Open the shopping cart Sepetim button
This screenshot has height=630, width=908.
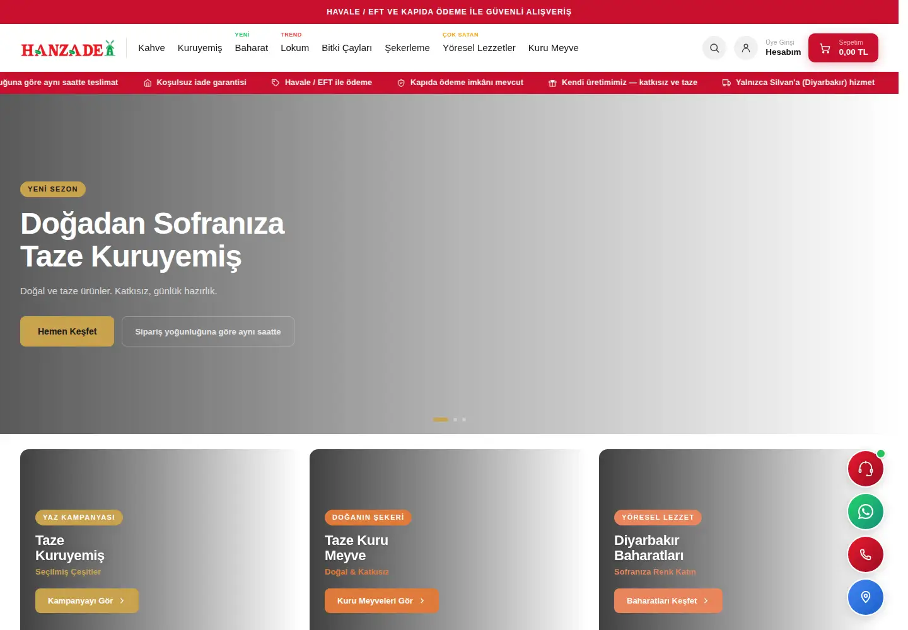[x=843, y=48]
